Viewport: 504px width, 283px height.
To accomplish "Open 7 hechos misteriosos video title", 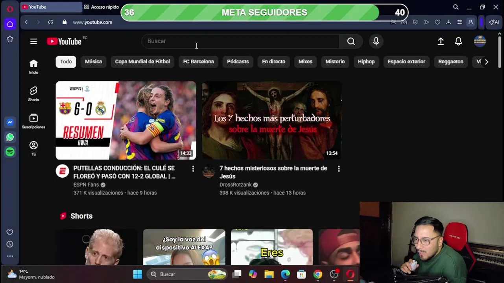I will point(273,172).
